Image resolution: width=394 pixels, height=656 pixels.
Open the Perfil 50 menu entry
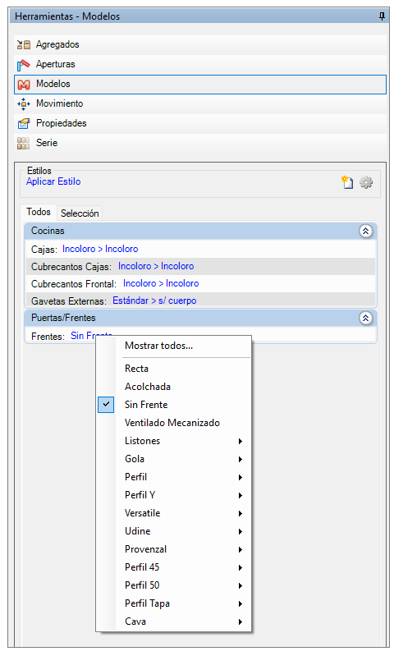[142, 585]
